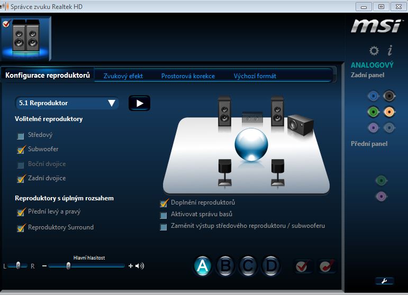Click the purple front panel jack
Screen dimensions: 408x296
(381, 197)
